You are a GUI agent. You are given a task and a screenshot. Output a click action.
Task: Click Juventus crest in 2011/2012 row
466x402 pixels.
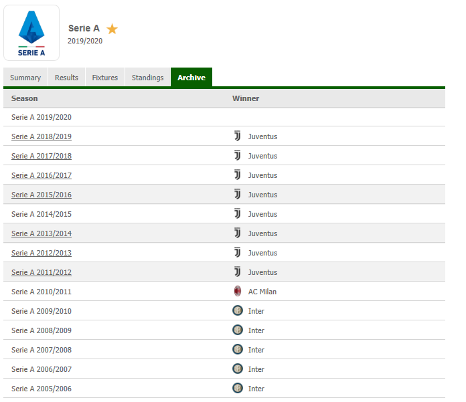pyautogui.click(x=237, y=272)
